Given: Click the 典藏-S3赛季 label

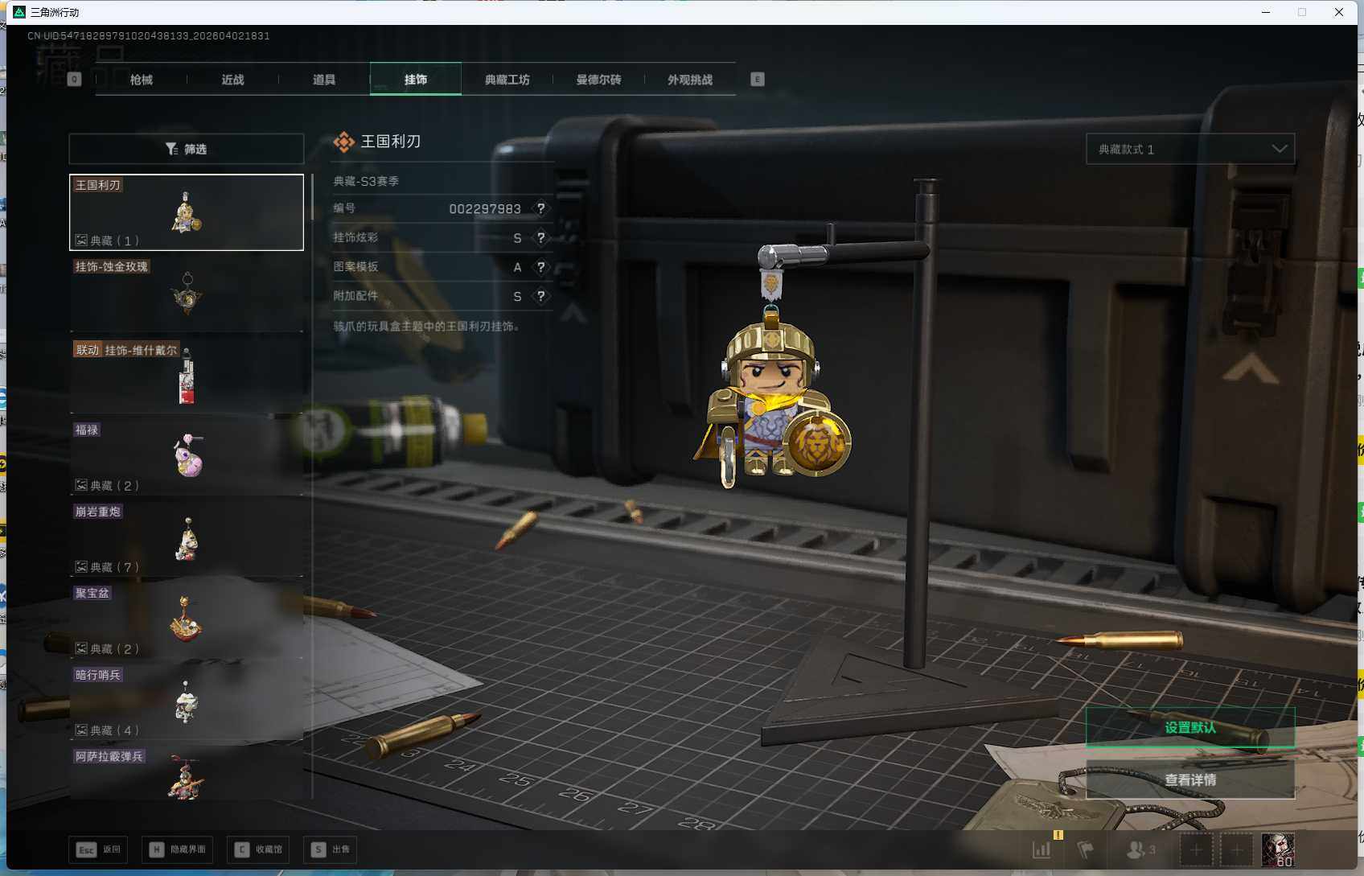Looking at the screenshot, I should point(367,181).
